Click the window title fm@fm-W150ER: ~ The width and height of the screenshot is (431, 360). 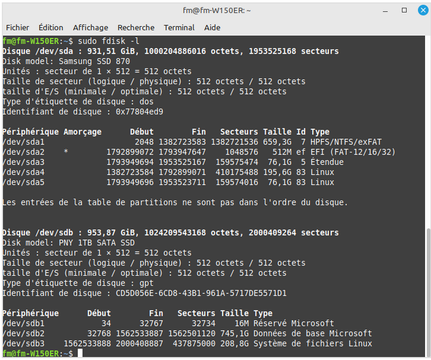point(217,11)
